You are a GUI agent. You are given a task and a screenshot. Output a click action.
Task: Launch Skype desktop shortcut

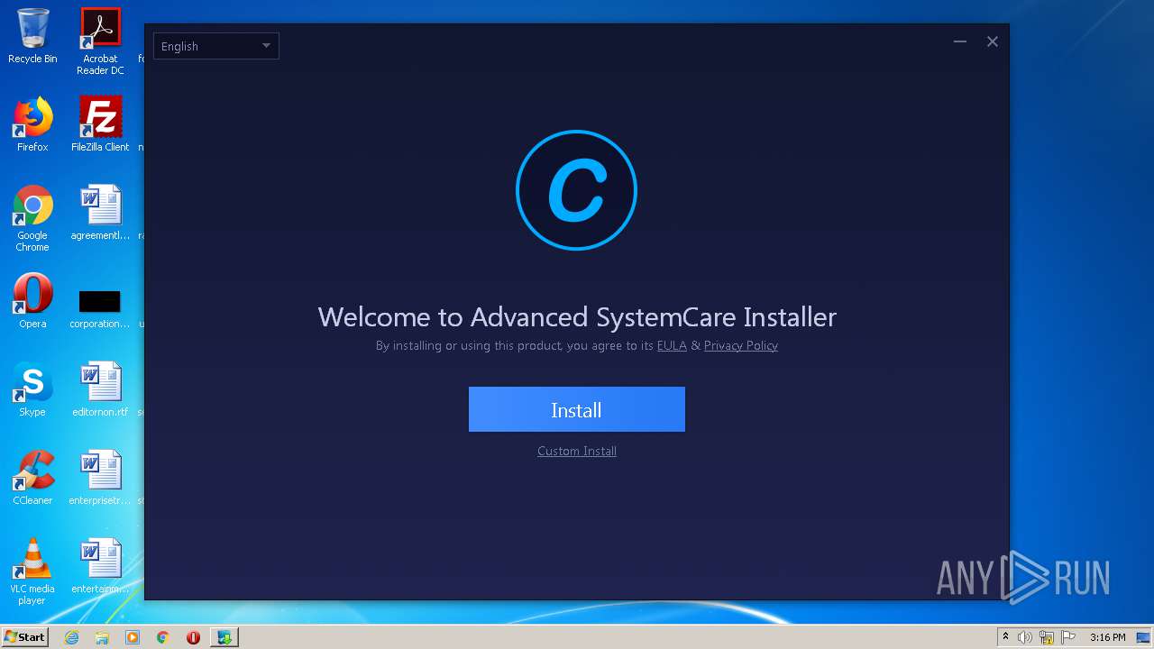(32, 390)
